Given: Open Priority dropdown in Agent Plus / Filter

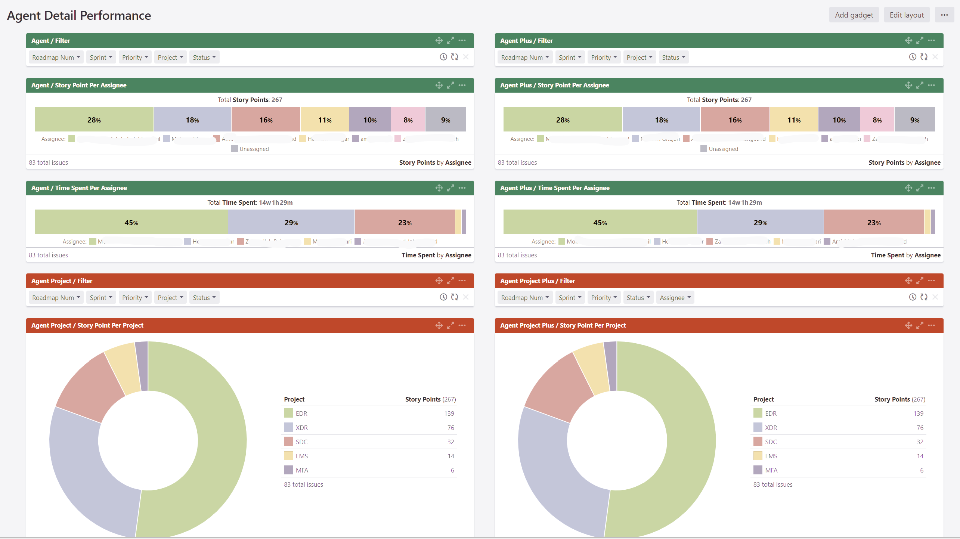Looking at the screenshot, I should pos(604,57).
